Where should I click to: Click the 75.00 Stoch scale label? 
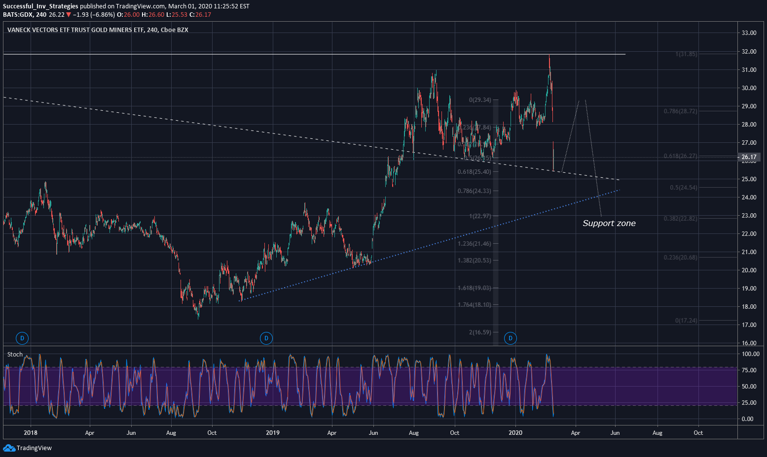[749, 370]
